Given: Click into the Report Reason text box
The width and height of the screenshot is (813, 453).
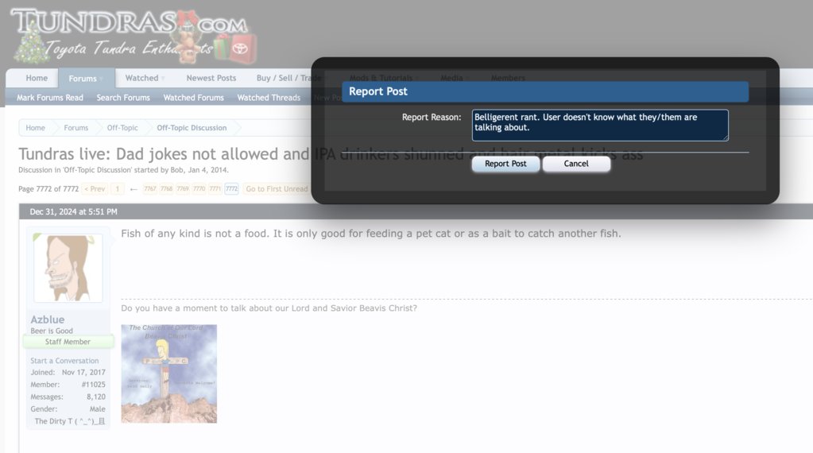Looking at the screenshot, I should point(600,125).
